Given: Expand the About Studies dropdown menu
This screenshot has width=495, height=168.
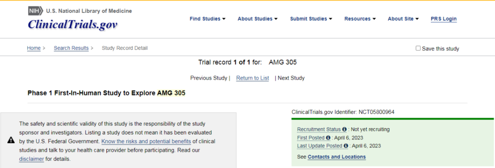Looking at the screenshot, I should pyautogui.click(x=258, y=19).
